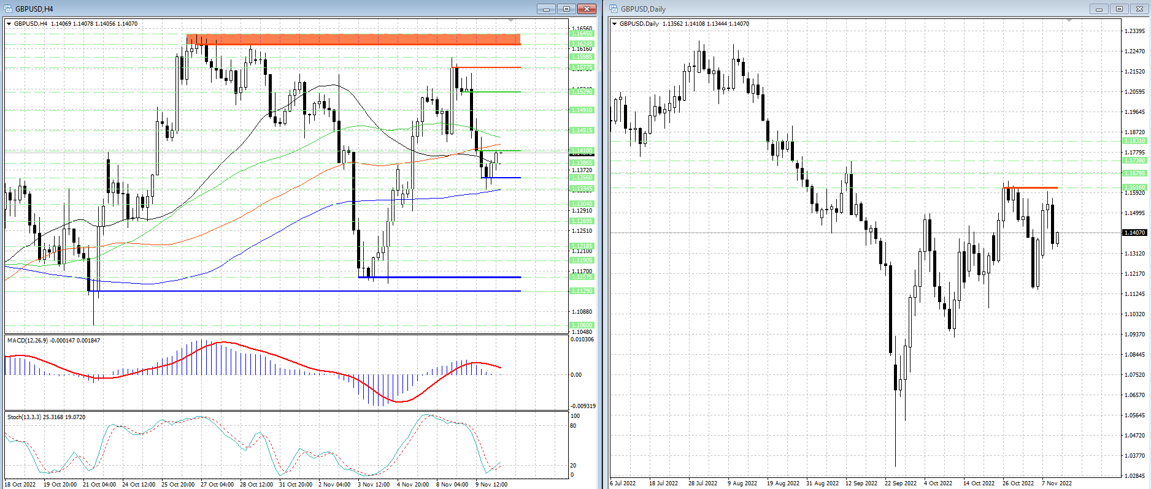Click the Stoch(13,3,3) indicator label

25,417
